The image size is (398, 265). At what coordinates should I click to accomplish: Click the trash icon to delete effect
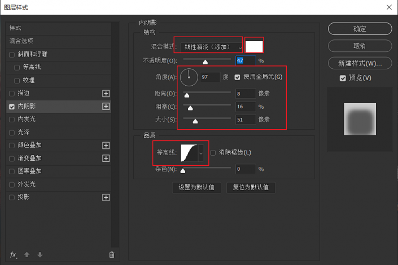tap(111, 255)
